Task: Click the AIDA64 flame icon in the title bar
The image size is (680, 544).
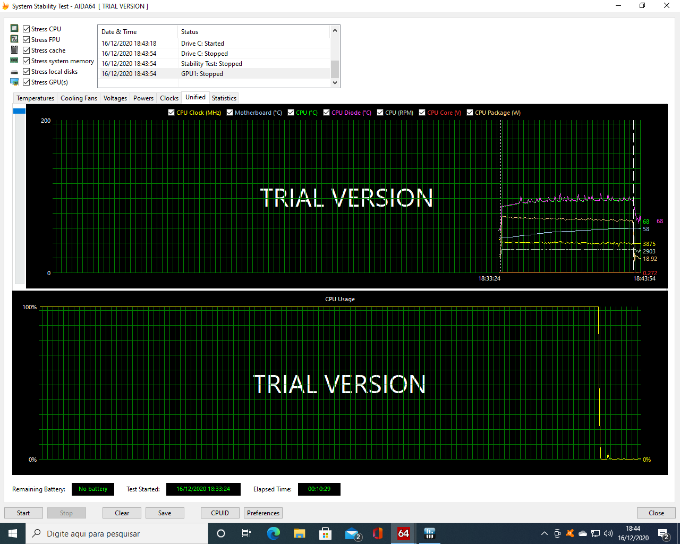Action: 6,6
